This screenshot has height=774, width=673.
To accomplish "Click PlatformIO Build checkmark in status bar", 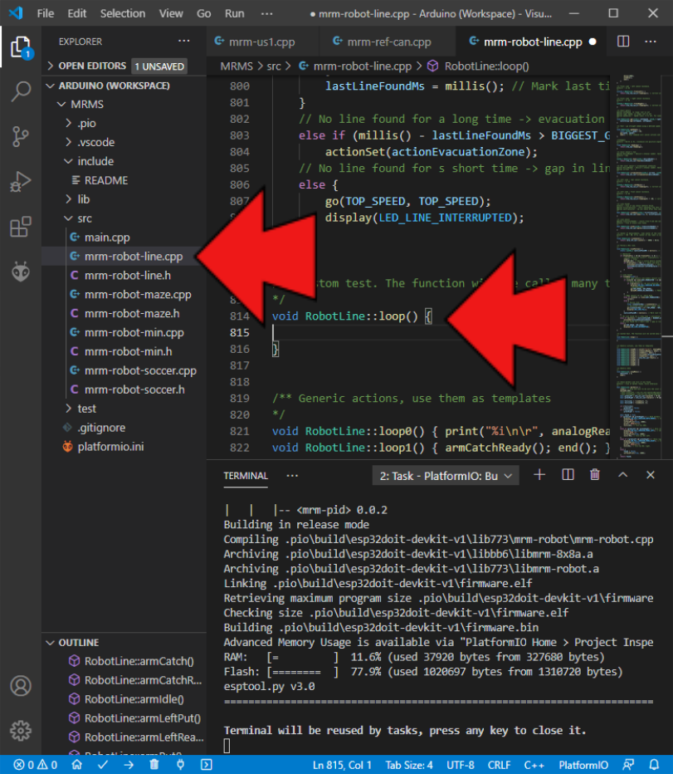I will tap(103, 765).
